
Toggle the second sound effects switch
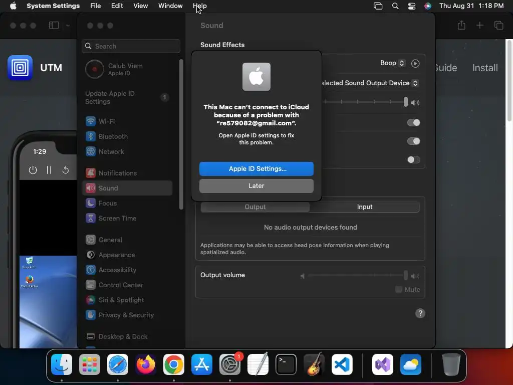[413, 141]
